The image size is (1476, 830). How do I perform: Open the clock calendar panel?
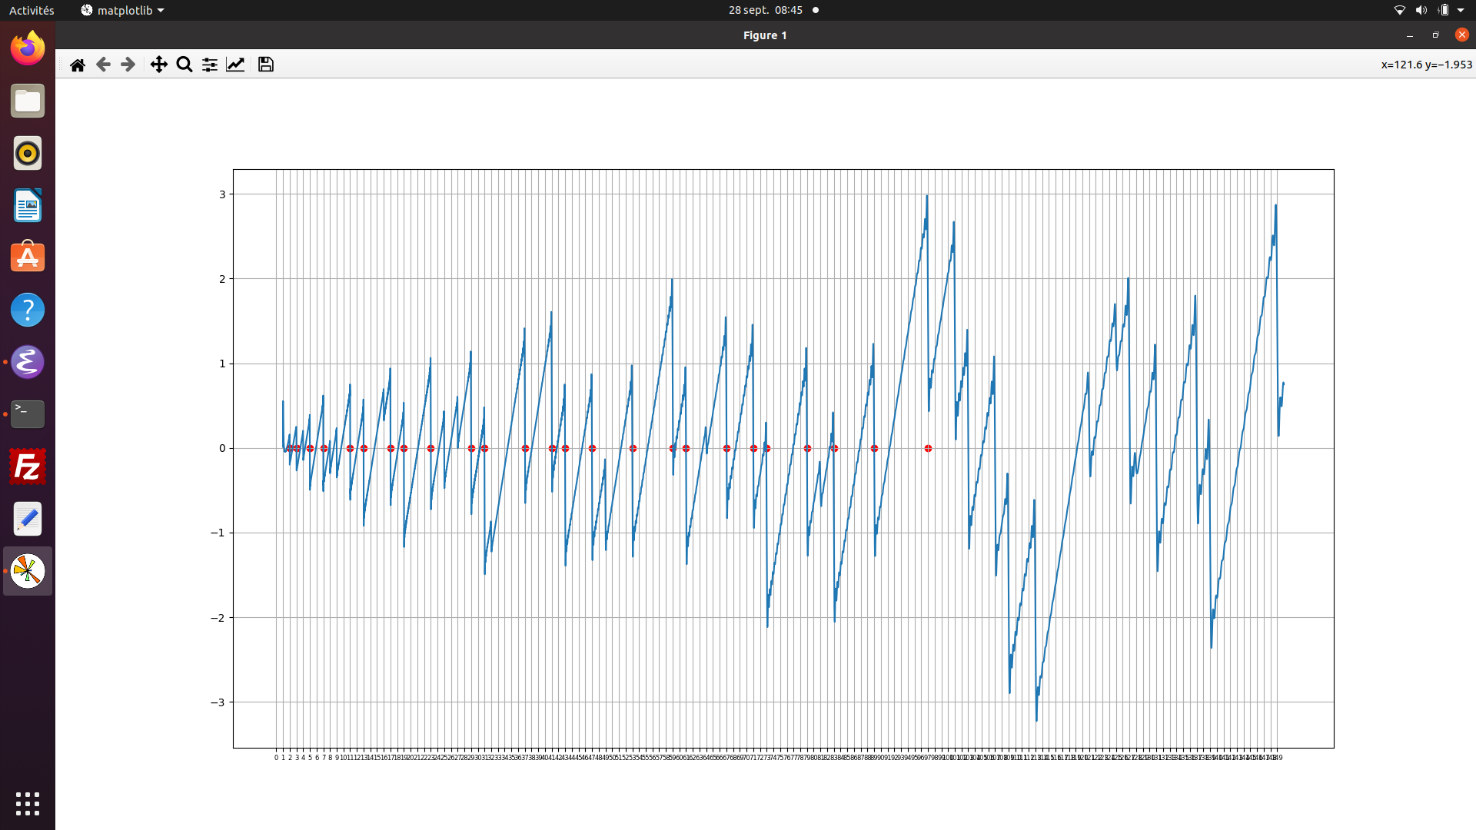pyautogui.click(x=765, y=10)
